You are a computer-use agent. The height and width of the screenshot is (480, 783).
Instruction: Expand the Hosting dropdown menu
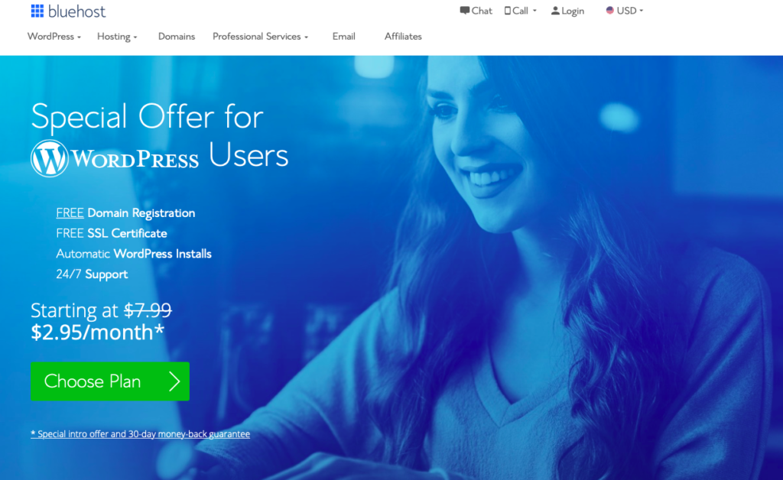(x=117, y=37)
